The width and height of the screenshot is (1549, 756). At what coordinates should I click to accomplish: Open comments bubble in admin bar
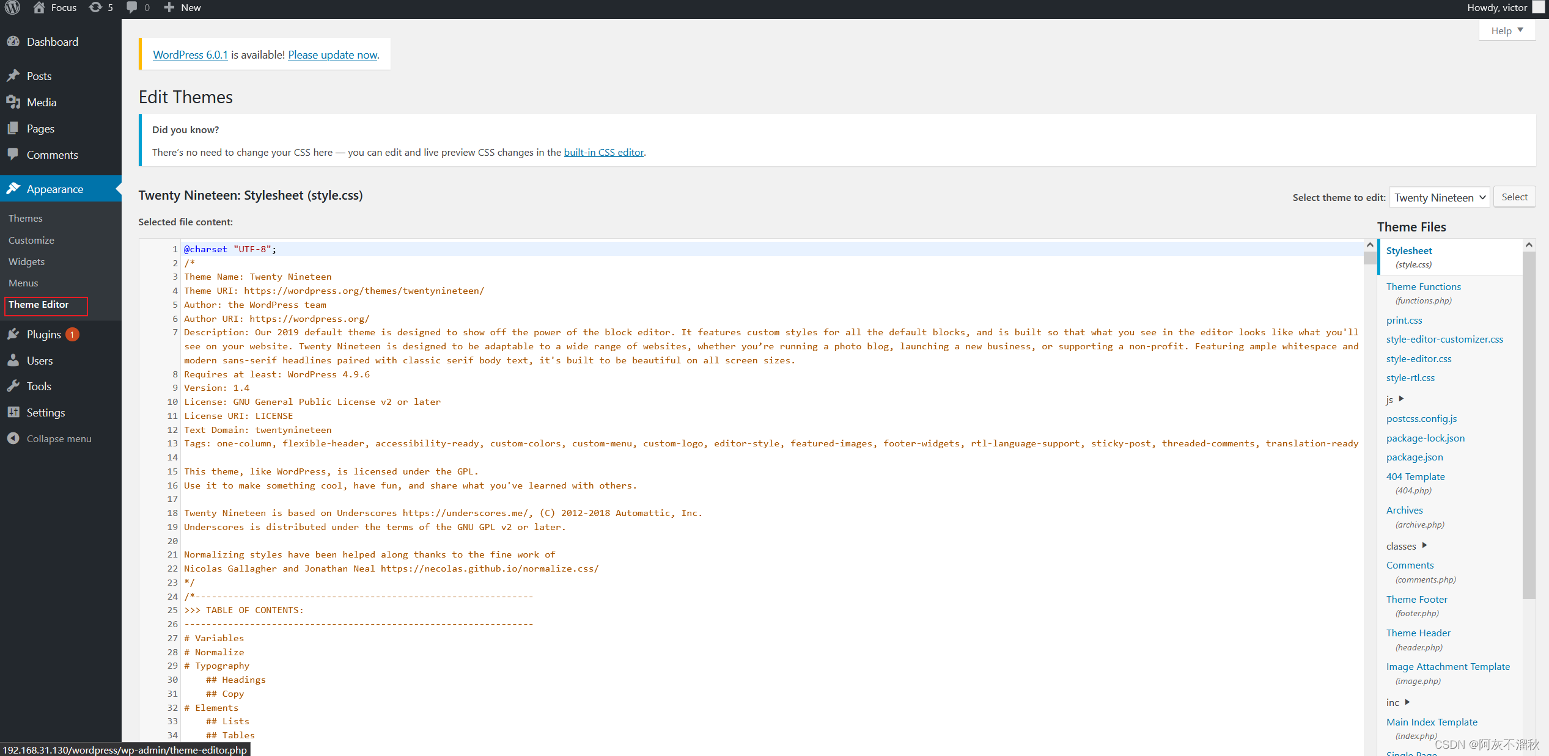(x=131, y=7)
